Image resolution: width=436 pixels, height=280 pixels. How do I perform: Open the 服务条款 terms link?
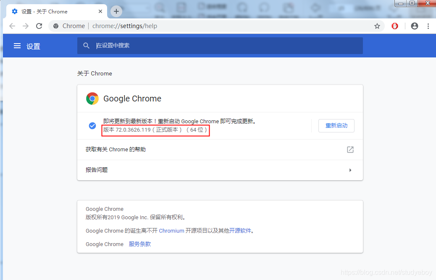(x=139, y=244)
